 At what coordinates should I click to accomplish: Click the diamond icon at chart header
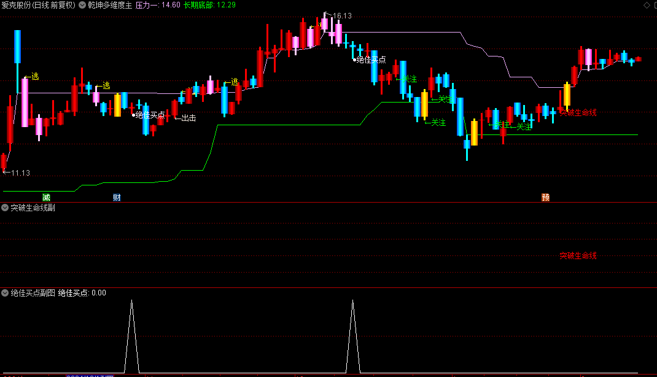647,5
